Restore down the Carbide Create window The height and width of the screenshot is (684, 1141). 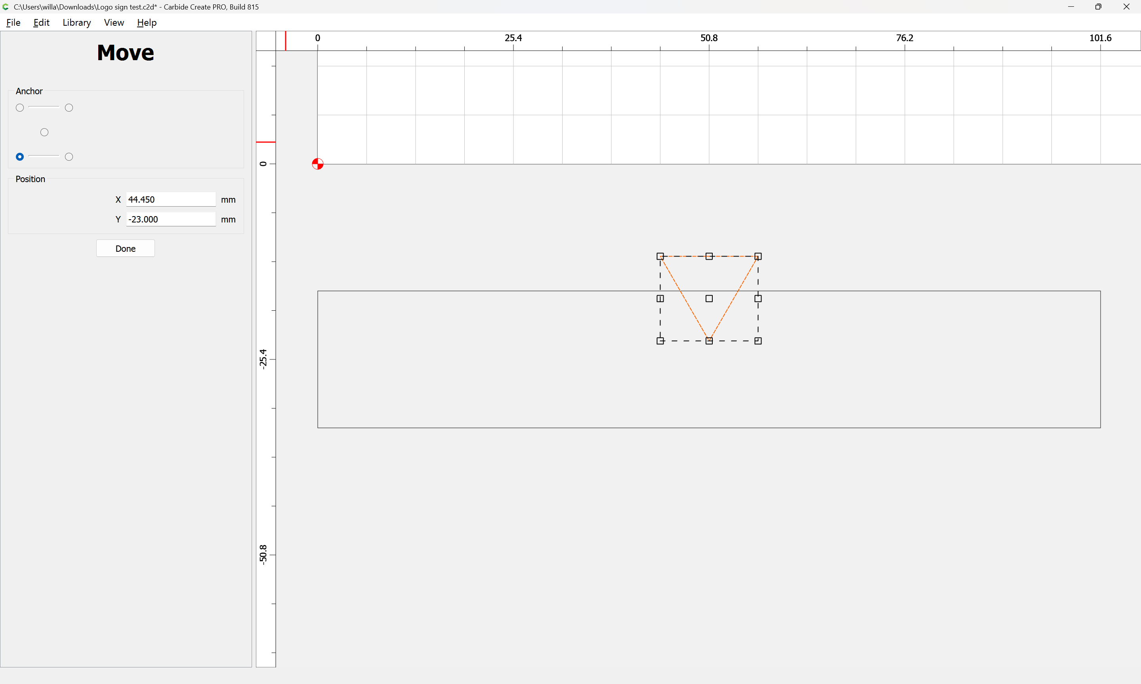[1099, 7]
